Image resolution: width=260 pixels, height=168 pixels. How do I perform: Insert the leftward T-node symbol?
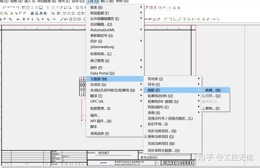(198, 19)
